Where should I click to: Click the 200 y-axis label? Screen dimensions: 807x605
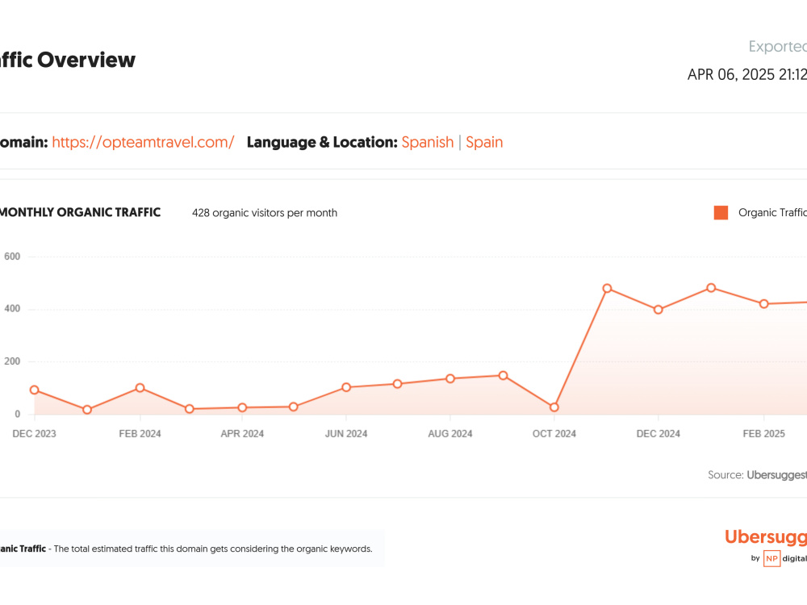pyautogui.click(x=12, y=361)
